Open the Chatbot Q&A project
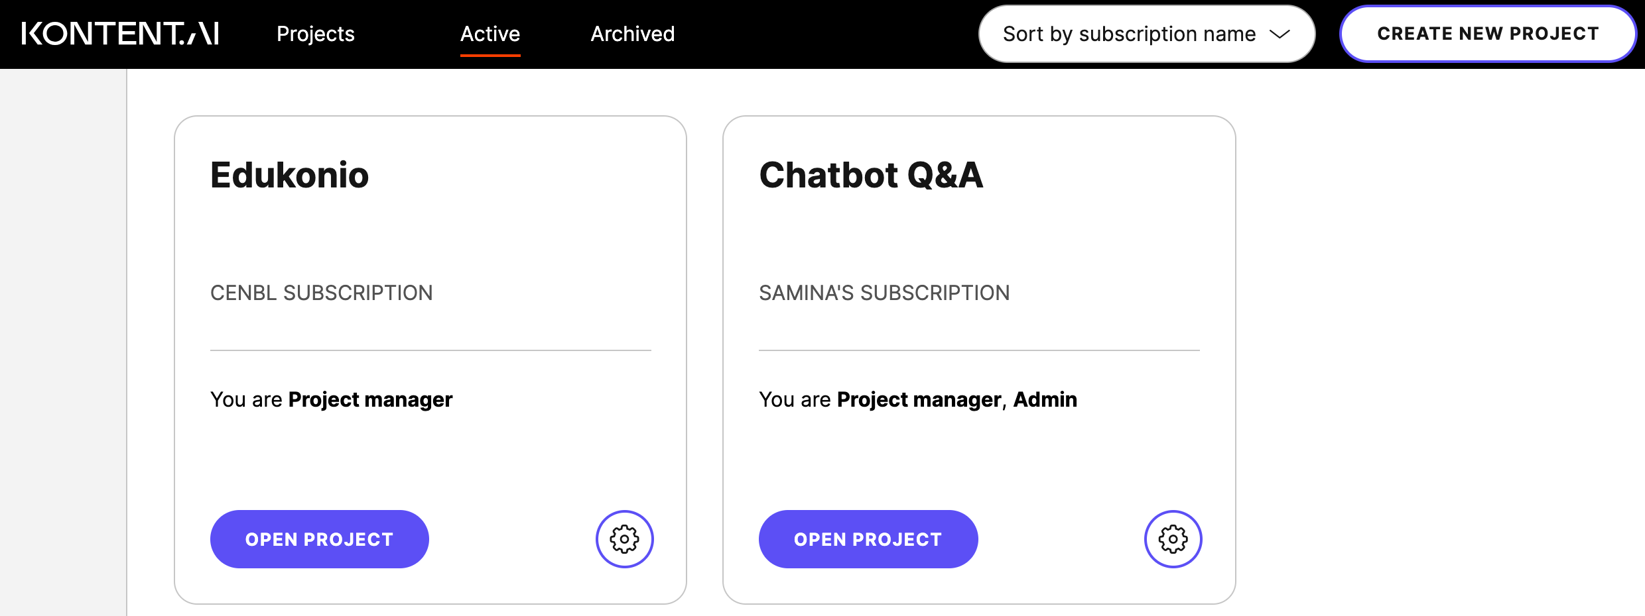 tap(868, 539)
